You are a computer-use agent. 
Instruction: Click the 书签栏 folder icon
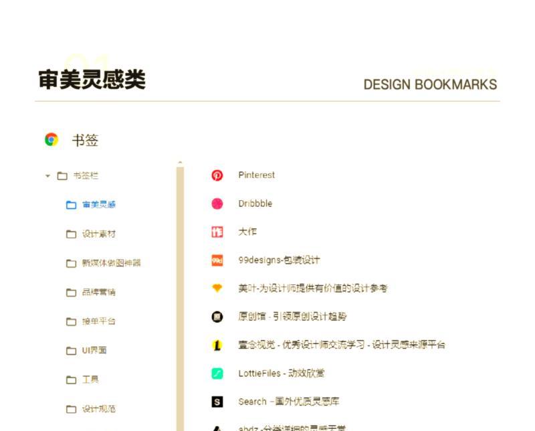[62, 176]
